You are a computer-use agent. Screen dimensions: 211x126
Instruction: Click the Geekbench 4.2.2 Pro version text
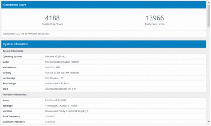[26, 34]
